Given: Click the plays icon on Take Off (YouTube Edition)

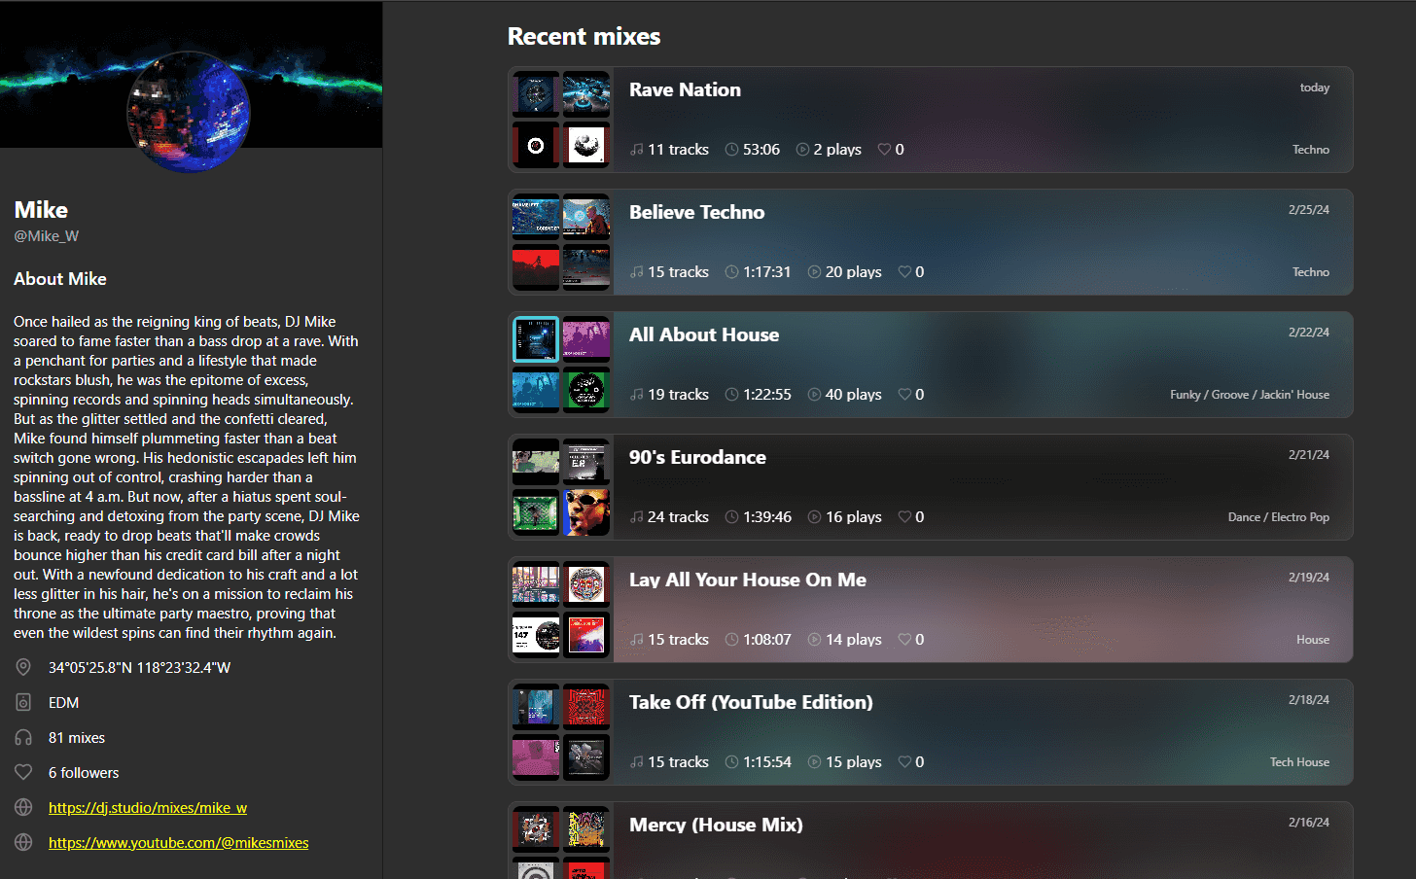Looking at the screenshot, I should (814, 761).
